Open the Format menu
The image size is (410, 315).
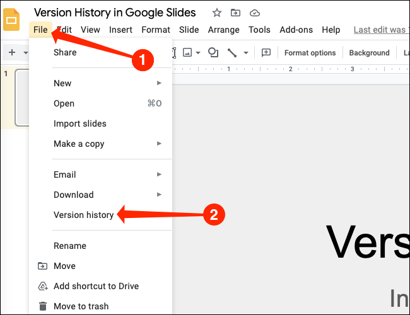click(x=156, y=30)
